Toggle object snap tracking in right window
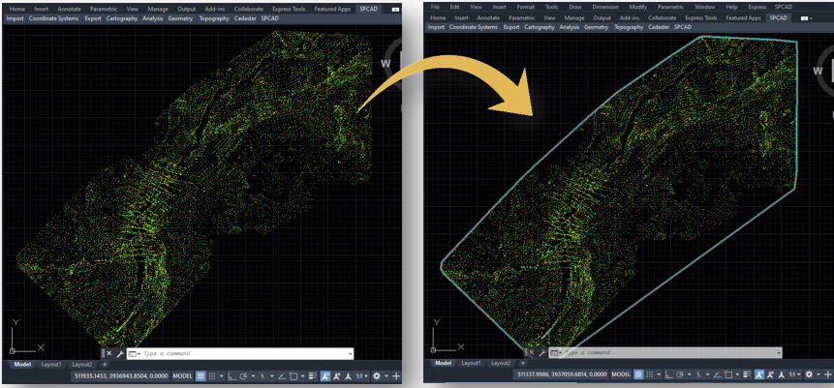The width and height of the screenshot is (834, 388). (717, 374)
